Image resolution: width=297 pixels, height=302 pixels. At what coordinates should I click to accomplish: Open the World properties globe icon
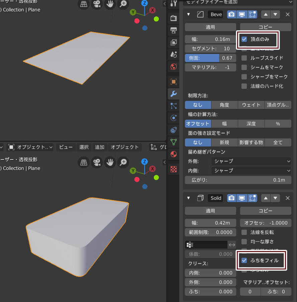pyautogui.click(x=174, y=67)
